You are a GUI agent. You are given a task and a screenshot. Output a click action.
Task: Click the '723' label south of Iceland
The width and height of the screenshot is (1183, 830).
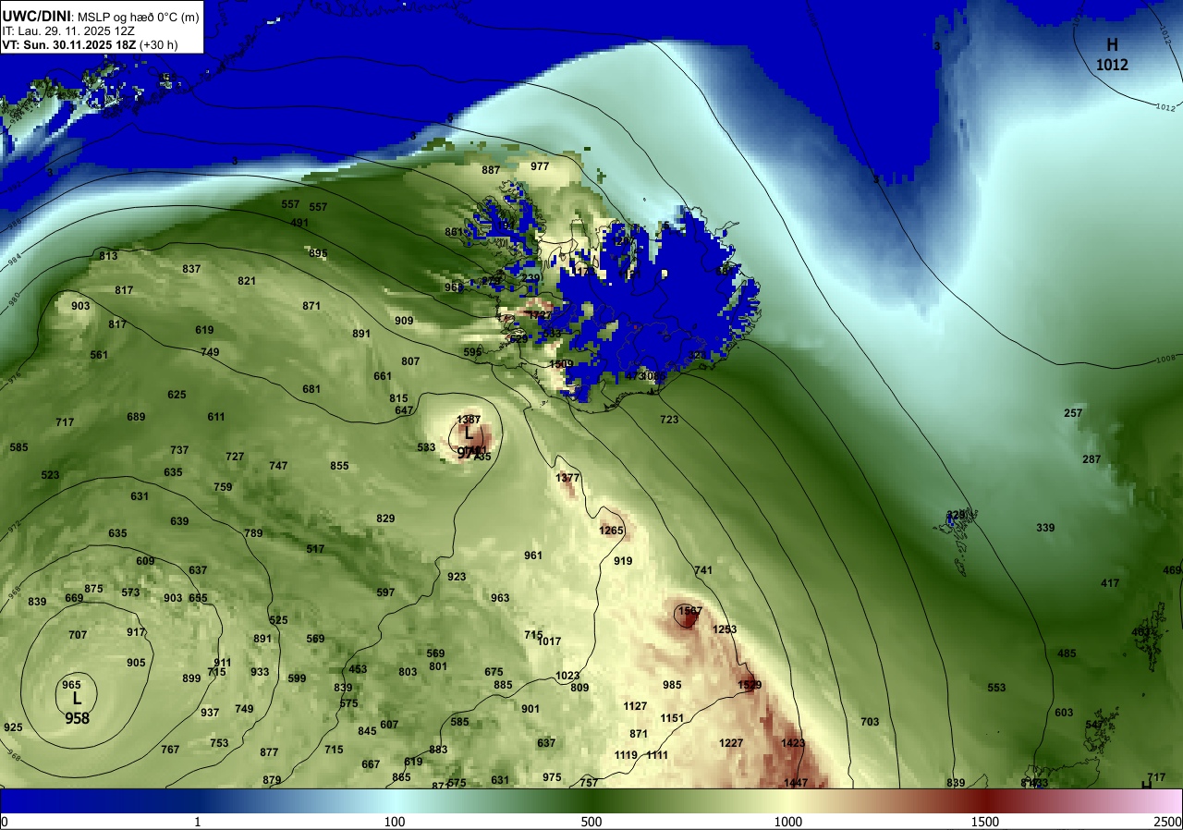point(669,420)
